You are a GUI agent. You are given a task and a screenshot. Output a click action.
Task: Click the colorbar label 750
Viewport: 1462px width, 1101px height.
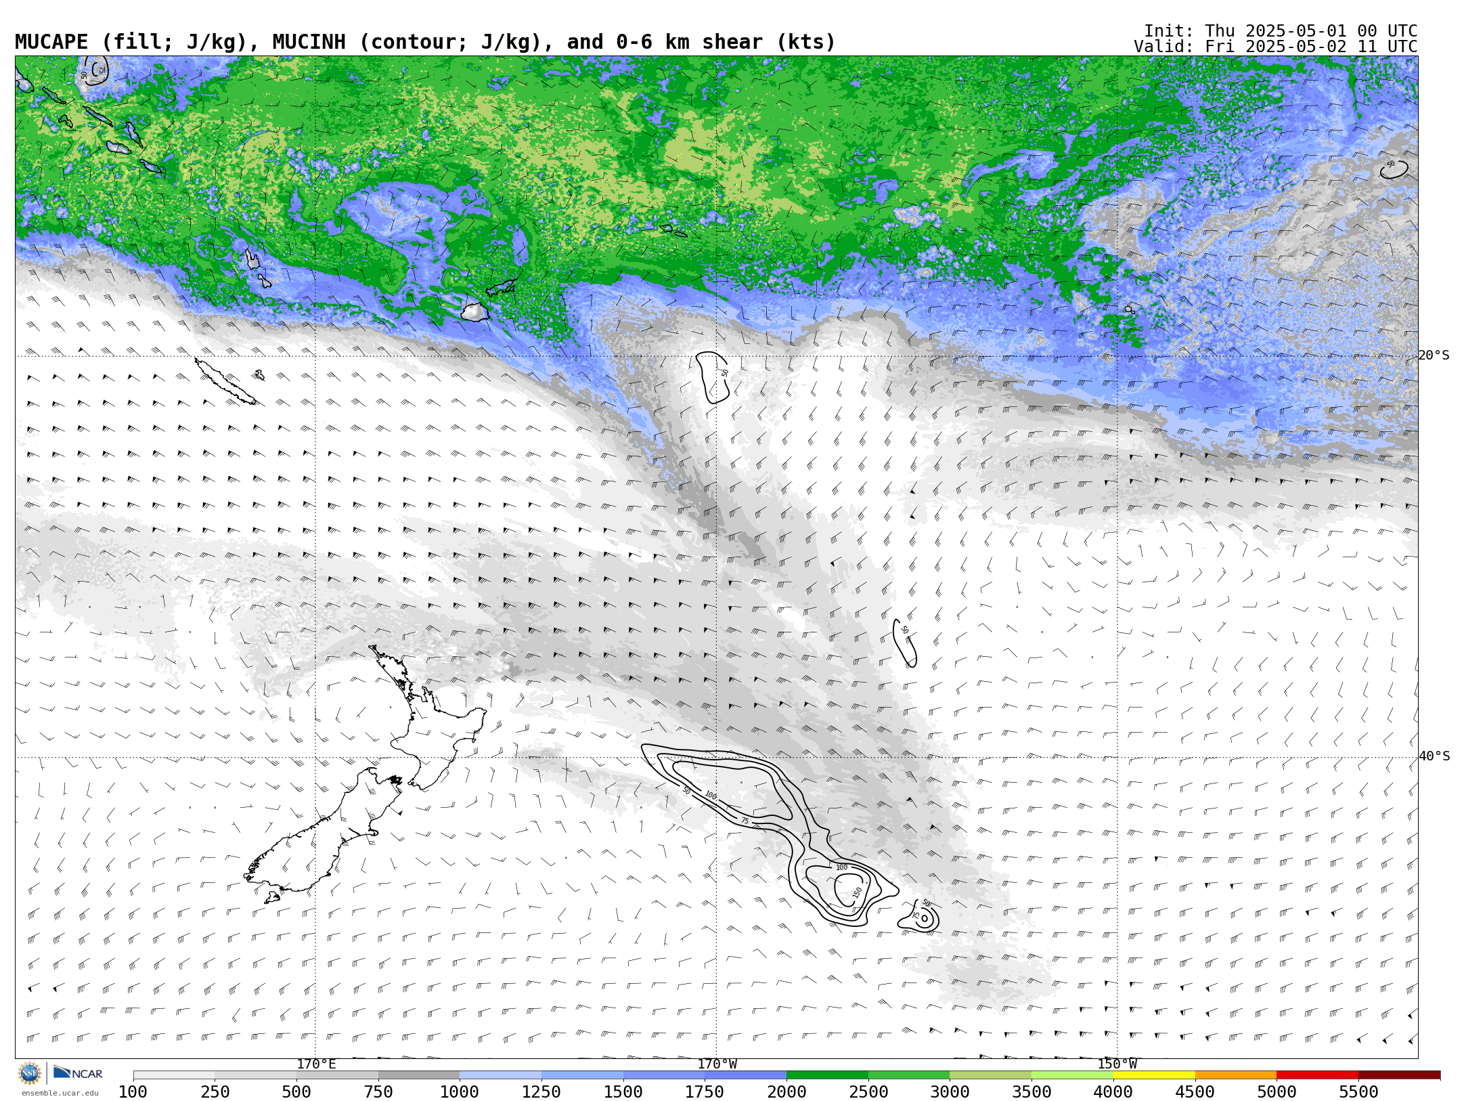tap(378, 1092)
